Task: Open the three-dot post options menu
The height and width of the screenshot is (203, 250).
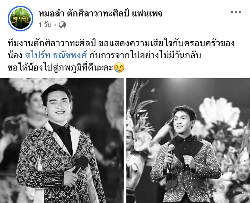Action: tap(236, 12)
